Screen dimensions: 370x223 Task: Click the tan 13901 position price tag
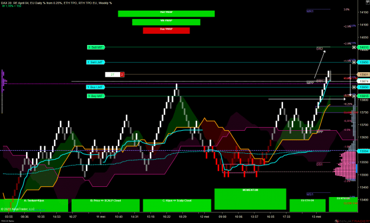[x=363, y=75]
